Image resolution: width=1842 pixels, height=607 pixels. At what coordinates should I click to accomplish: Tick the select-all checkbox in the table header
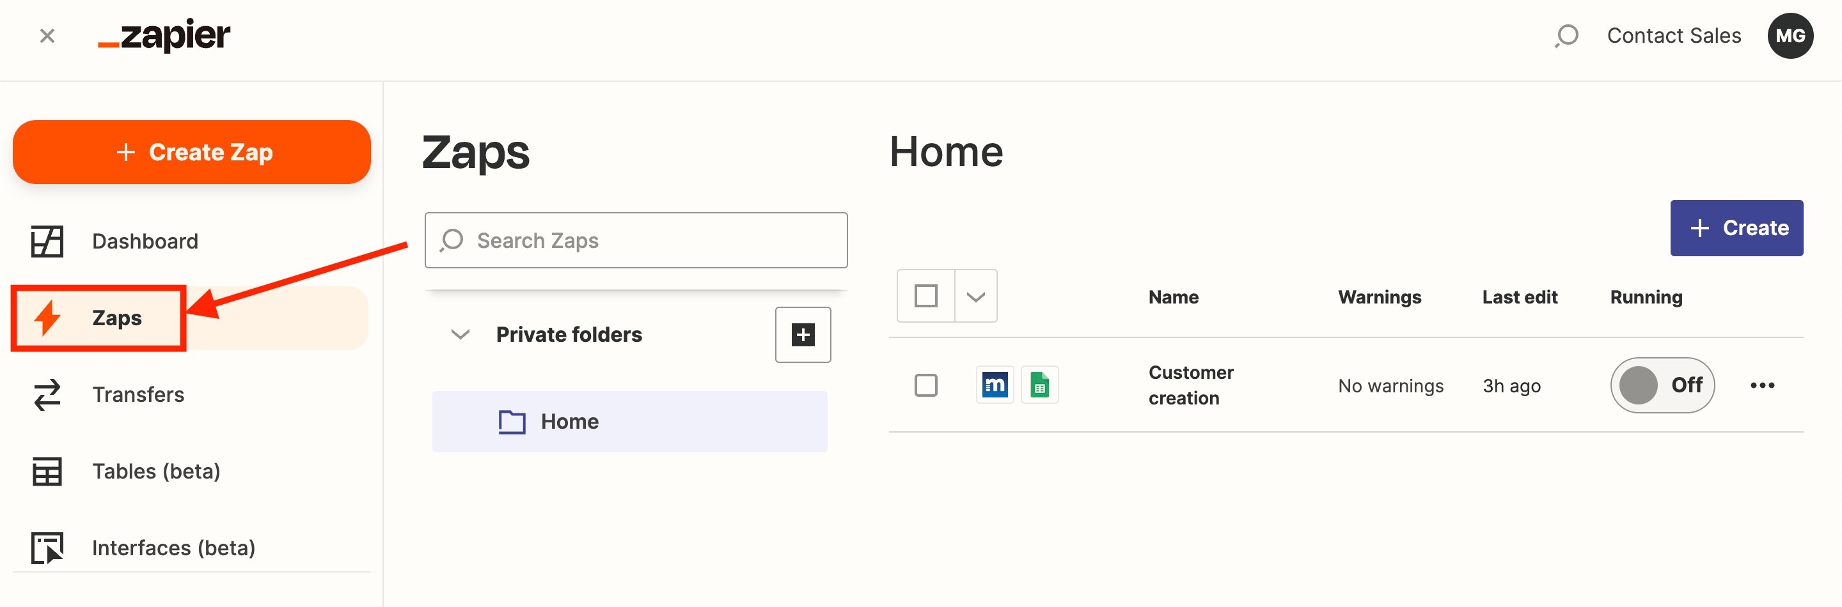[925, 296]
